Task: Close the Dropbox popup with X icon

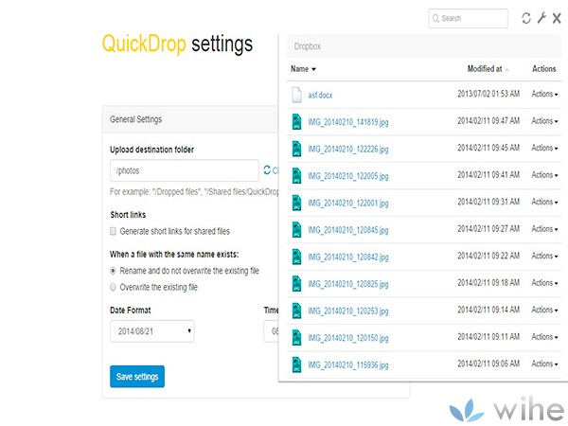Action: tap(557, 18)
